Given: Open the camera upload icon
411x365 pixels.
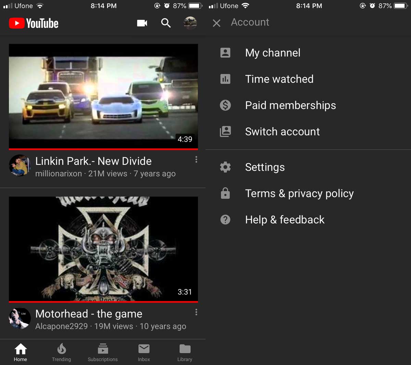Looking at the screenshot, I should 142,23.
